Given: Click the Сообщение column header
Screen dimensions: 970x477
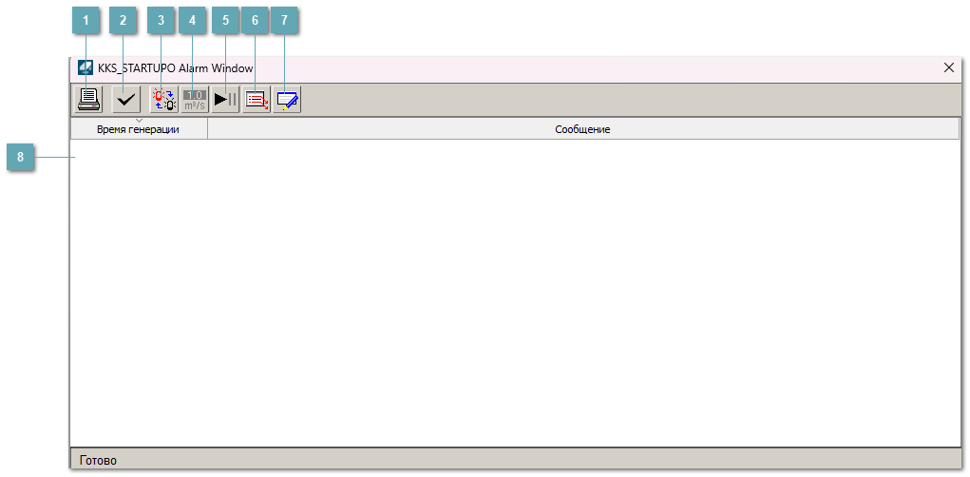Looking at the screenshot, I should point(582,129).
